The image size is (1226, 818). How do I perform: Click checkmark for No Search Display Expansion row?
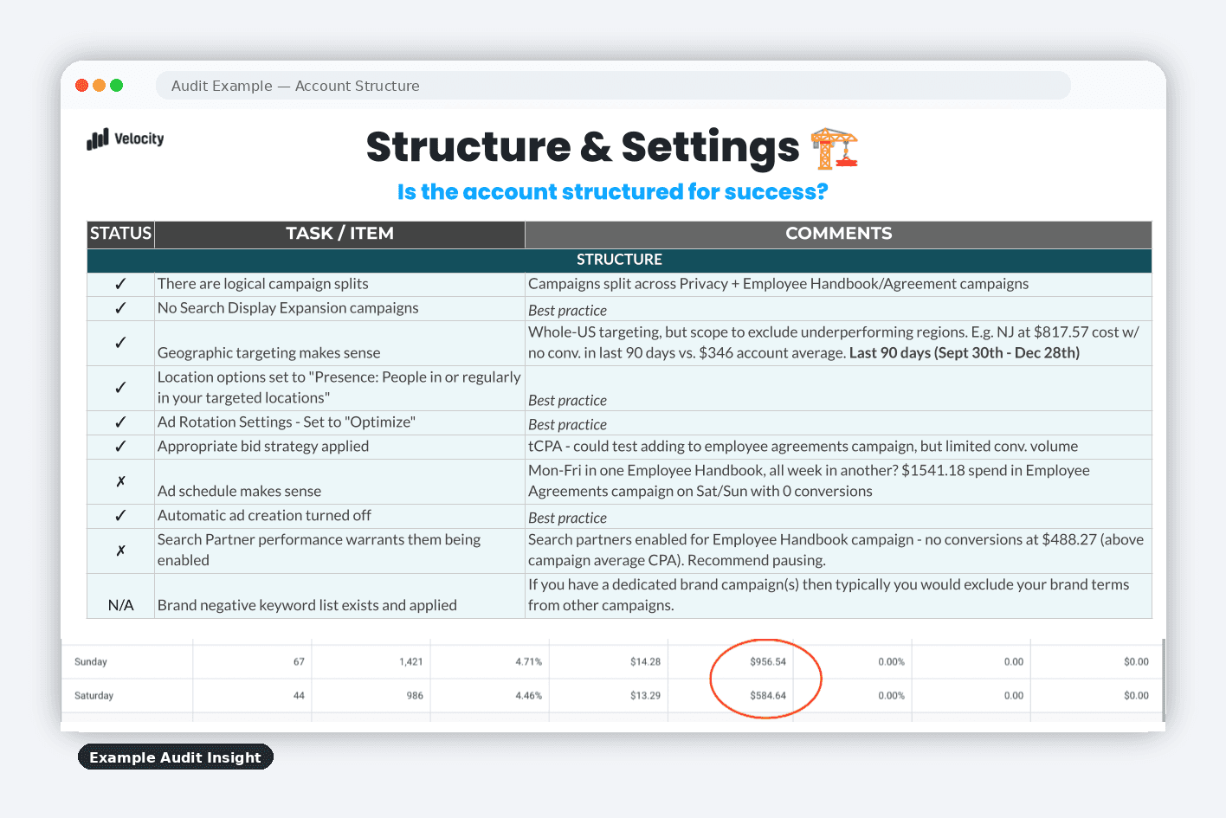pos(120,308)
